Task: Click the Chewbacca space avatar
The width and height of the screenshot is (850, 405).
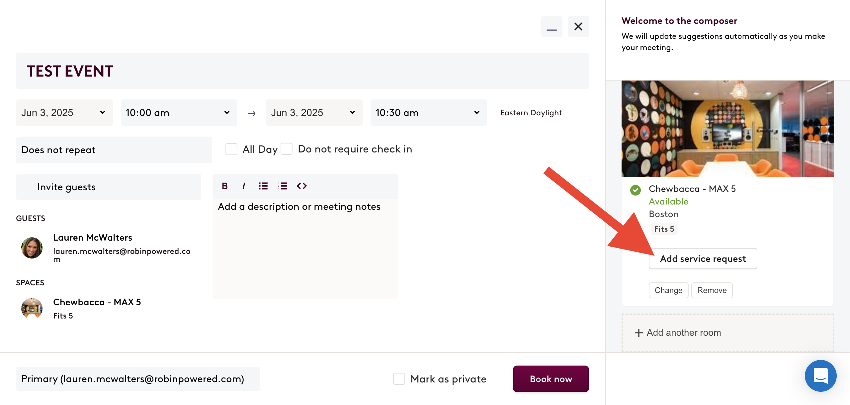Action: 32,308
